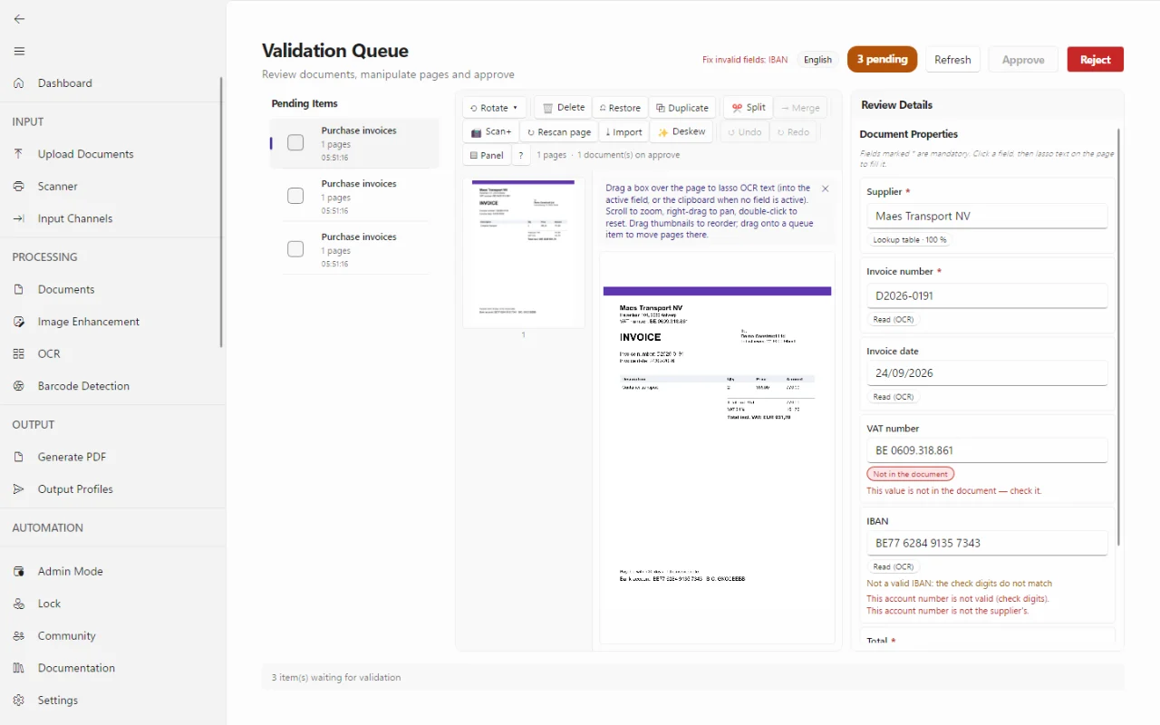Go to Upload Documents
The height and width of the screenshot is (725, 1160).
click(86, 154)
